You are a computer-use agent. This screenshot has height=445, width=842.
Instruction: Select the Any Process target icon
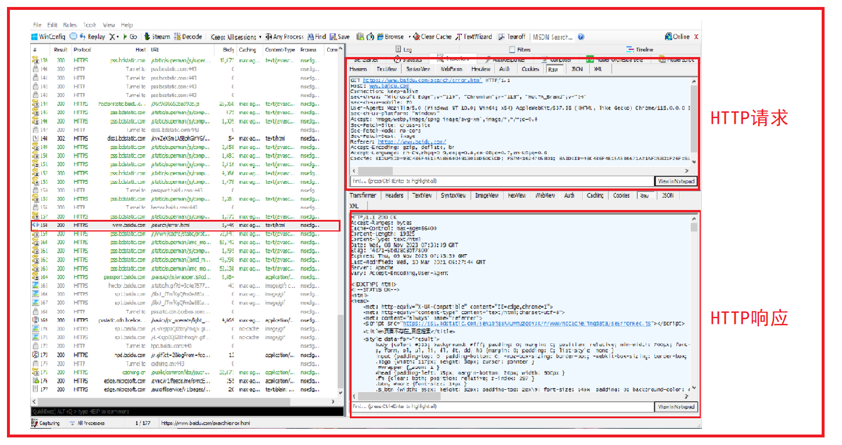(285, 37)
